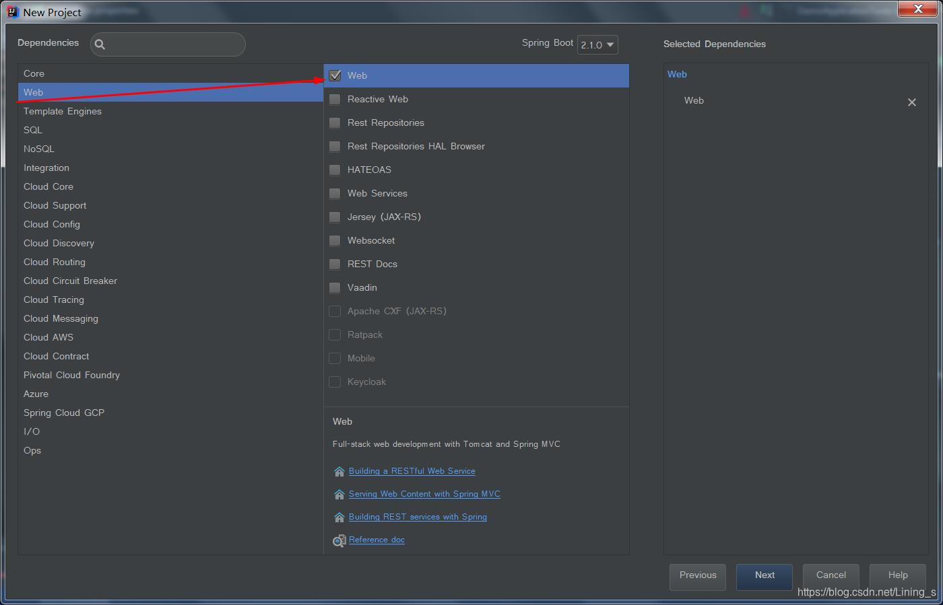Cancel the New Project wizard

[x=831, y=576]
